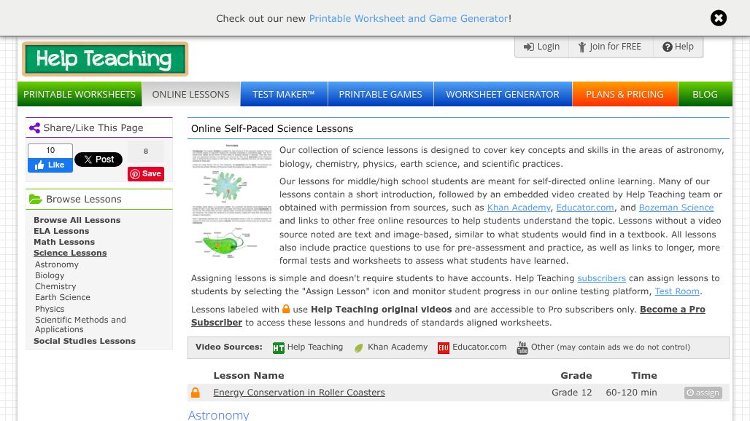Select the Help Teaching video source icon
This screenshot has height=421, width=750.
tap(279, 348)
